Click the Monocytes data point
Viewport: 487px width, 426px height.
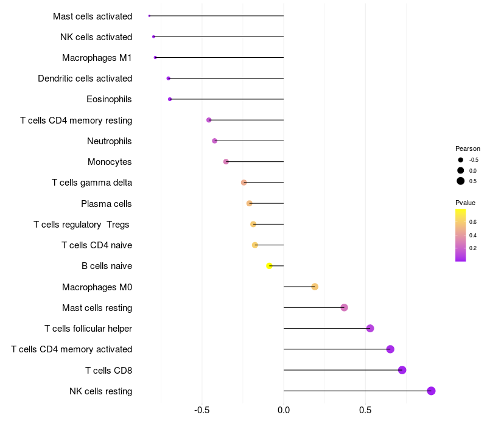(226, 162)
